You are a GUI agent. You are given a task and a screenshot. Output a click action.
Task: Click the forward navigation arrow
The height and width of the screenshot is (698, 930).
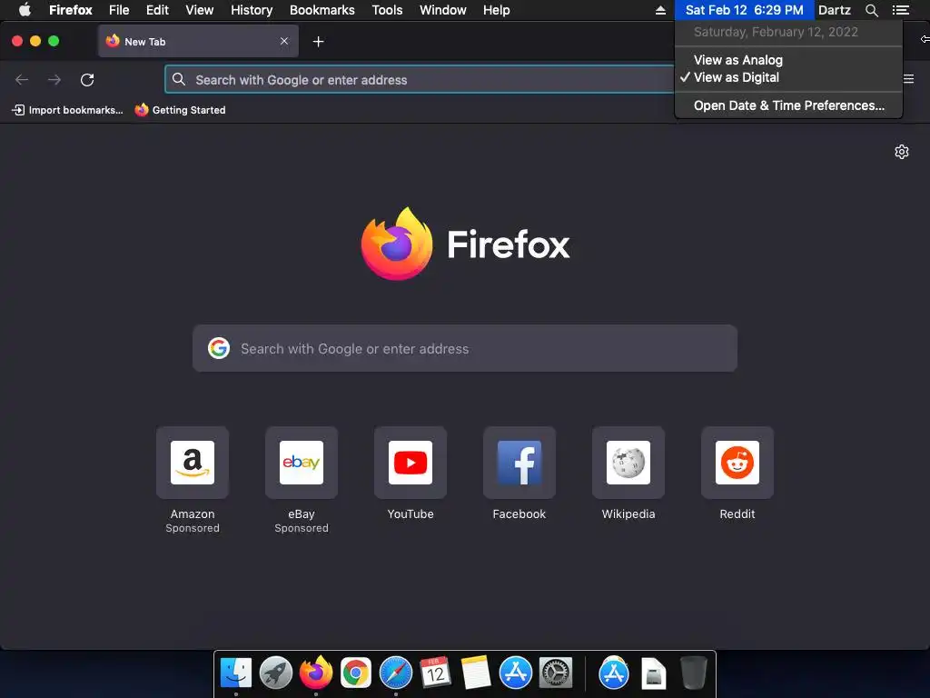[x=54, y=80]
